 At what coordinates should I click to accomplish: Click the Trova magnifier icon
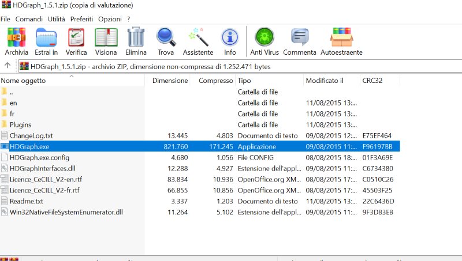[x=166, y=37]
